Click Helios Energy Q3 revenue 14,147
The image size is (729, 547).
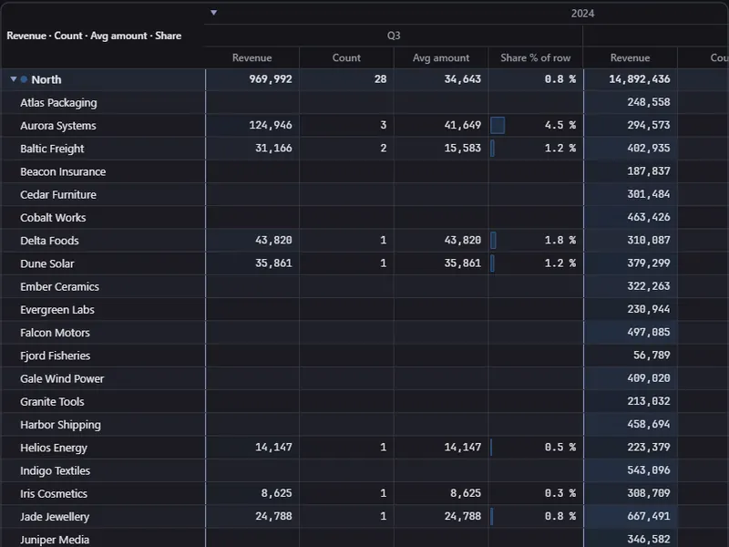[x=274, y=448]
